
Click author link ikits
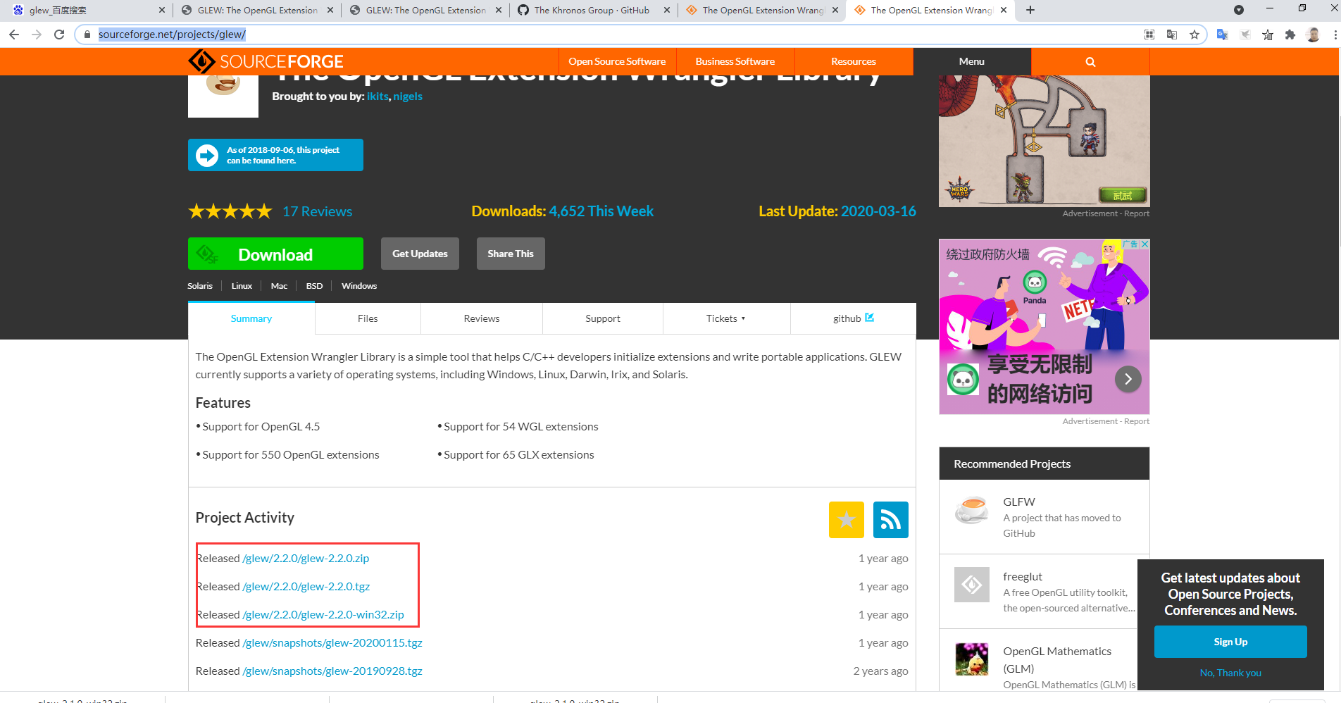click(x=378, y=97)
